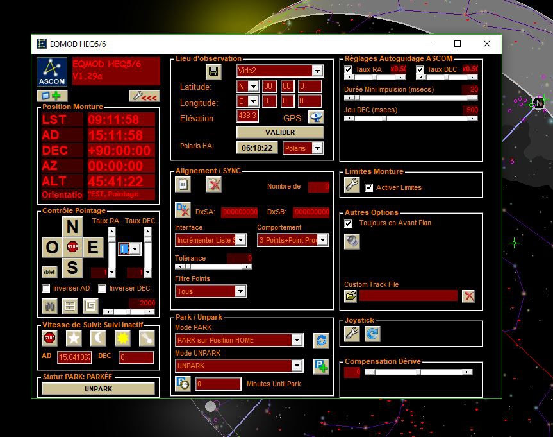Screen dimensions: 553x437
Task: Adjust the Tolérance slider
Action: pyautogui.click(x=213, y=266)
